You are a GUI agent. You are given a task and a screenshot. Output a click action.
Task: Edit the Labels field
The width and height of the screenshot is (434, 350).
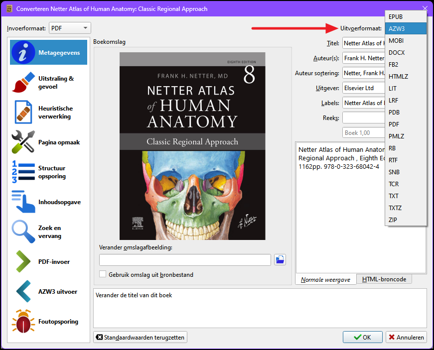364,103
